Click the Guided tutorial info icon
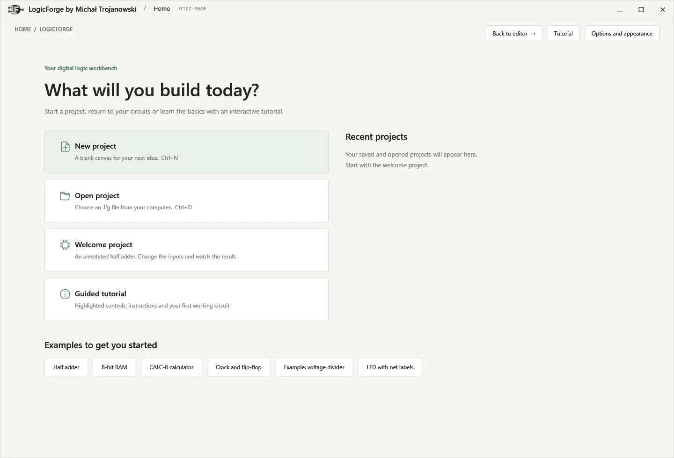Image resolution: width=674 pixels, height=458 pixels. pyautogui.click(x=65, y=294)
